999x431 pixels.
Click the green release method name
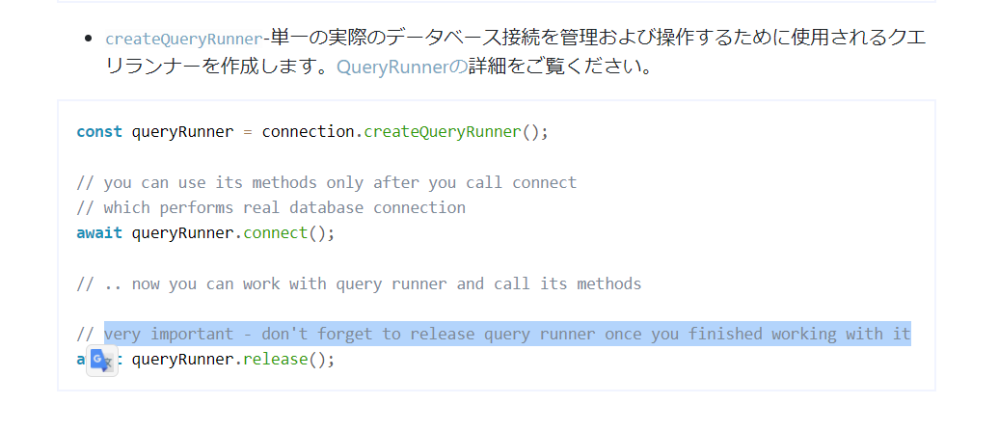click(276, 360)
